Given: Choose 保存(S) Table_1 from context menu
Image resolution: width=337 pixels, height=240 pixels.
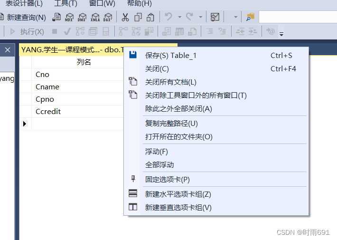Looking at the screenshot, I should pyautogui.click(x=216, y=56).
